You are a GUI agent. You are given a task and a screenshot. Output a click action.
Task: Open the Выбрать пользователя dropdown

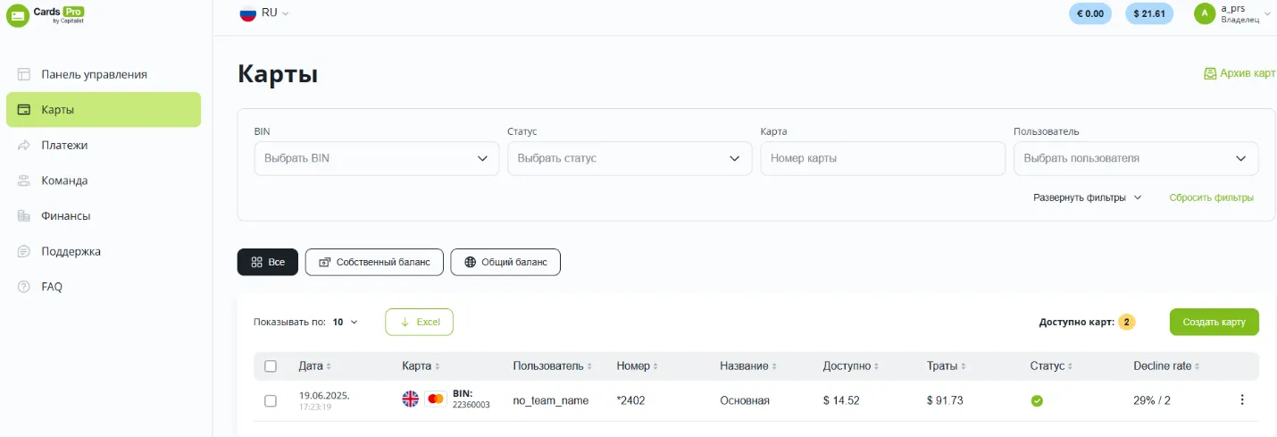pyautogui.click(x=1136, y=158)
